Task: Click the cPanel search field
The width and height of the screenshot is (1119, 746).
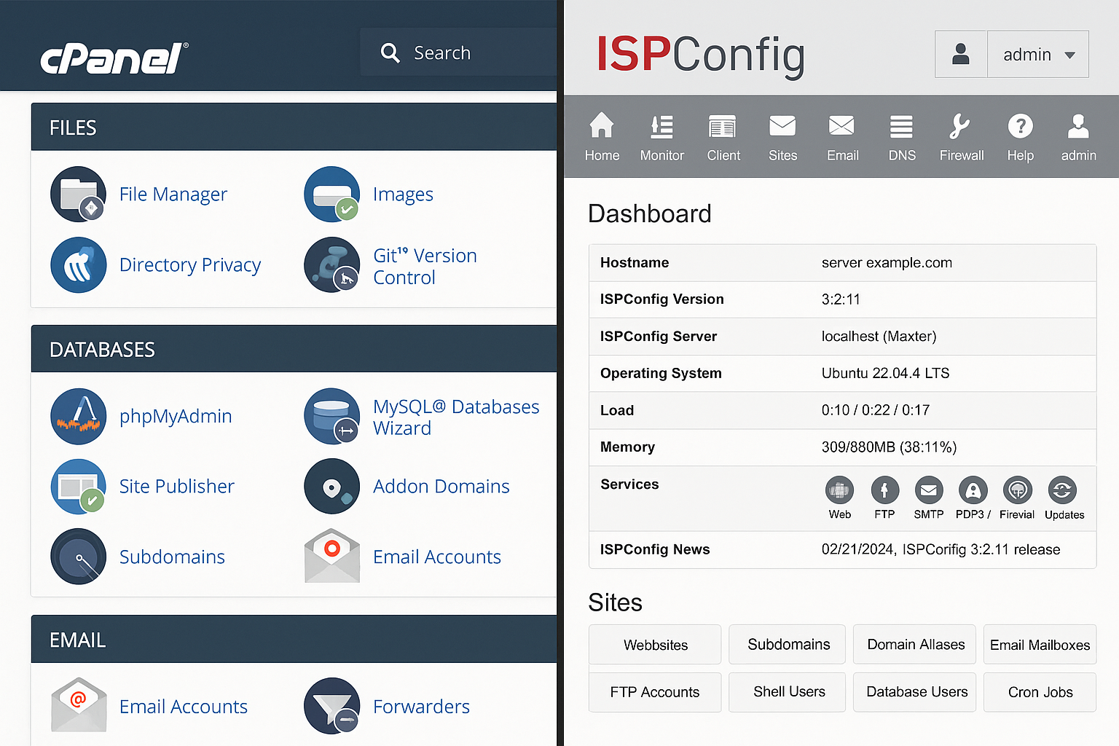Action: (x=459, y=52)
